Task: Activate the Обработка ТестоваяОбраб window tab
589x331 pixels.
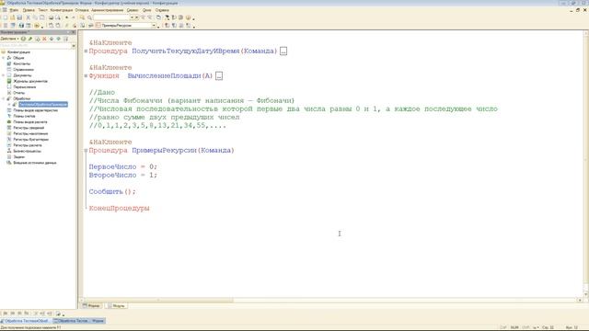Action: 25,321
